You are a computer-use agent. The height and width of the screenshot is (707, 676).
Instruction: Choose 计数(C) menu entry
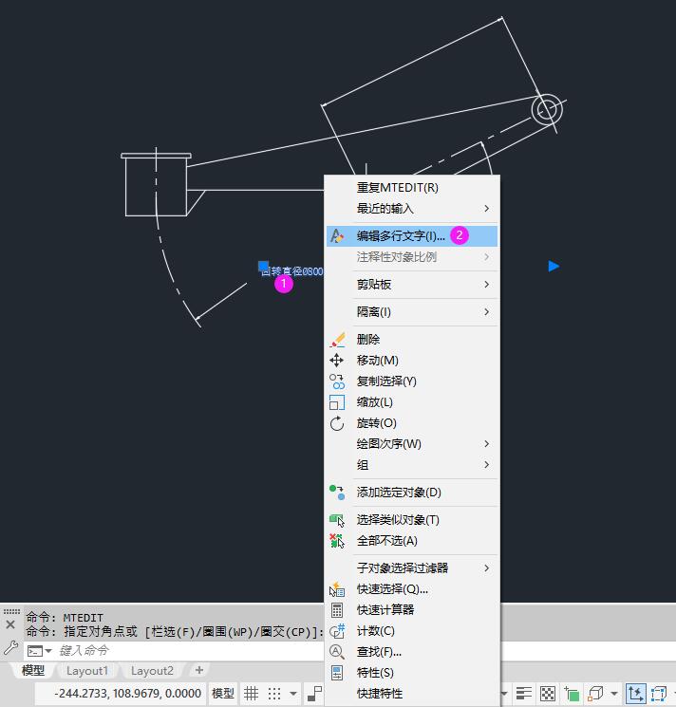[x=412, y=631]
